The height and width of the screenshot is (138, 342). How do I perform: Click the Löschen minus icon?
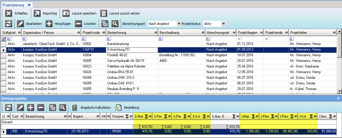click(78, 24)
